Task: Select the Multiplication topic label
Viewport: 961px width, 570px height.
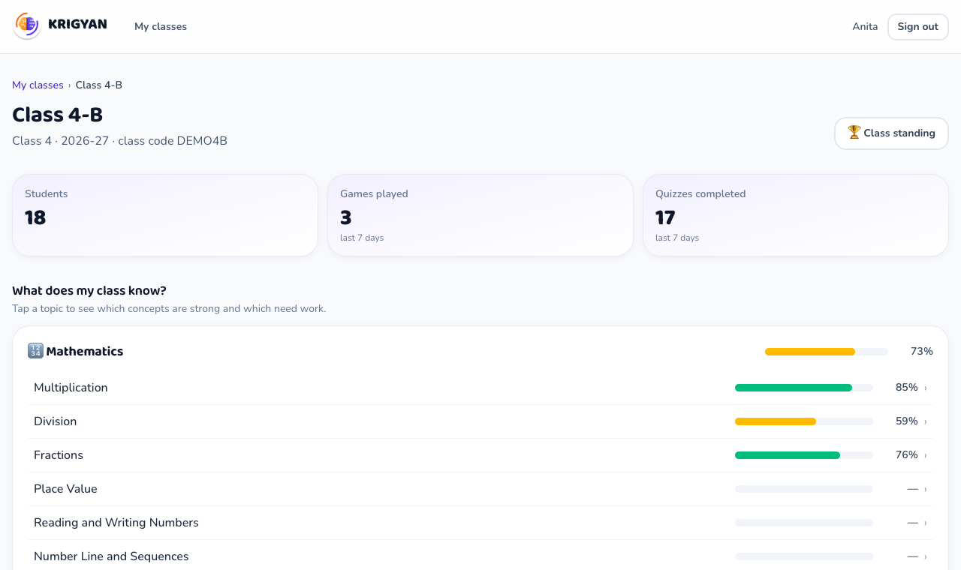Action: [71, 388]
